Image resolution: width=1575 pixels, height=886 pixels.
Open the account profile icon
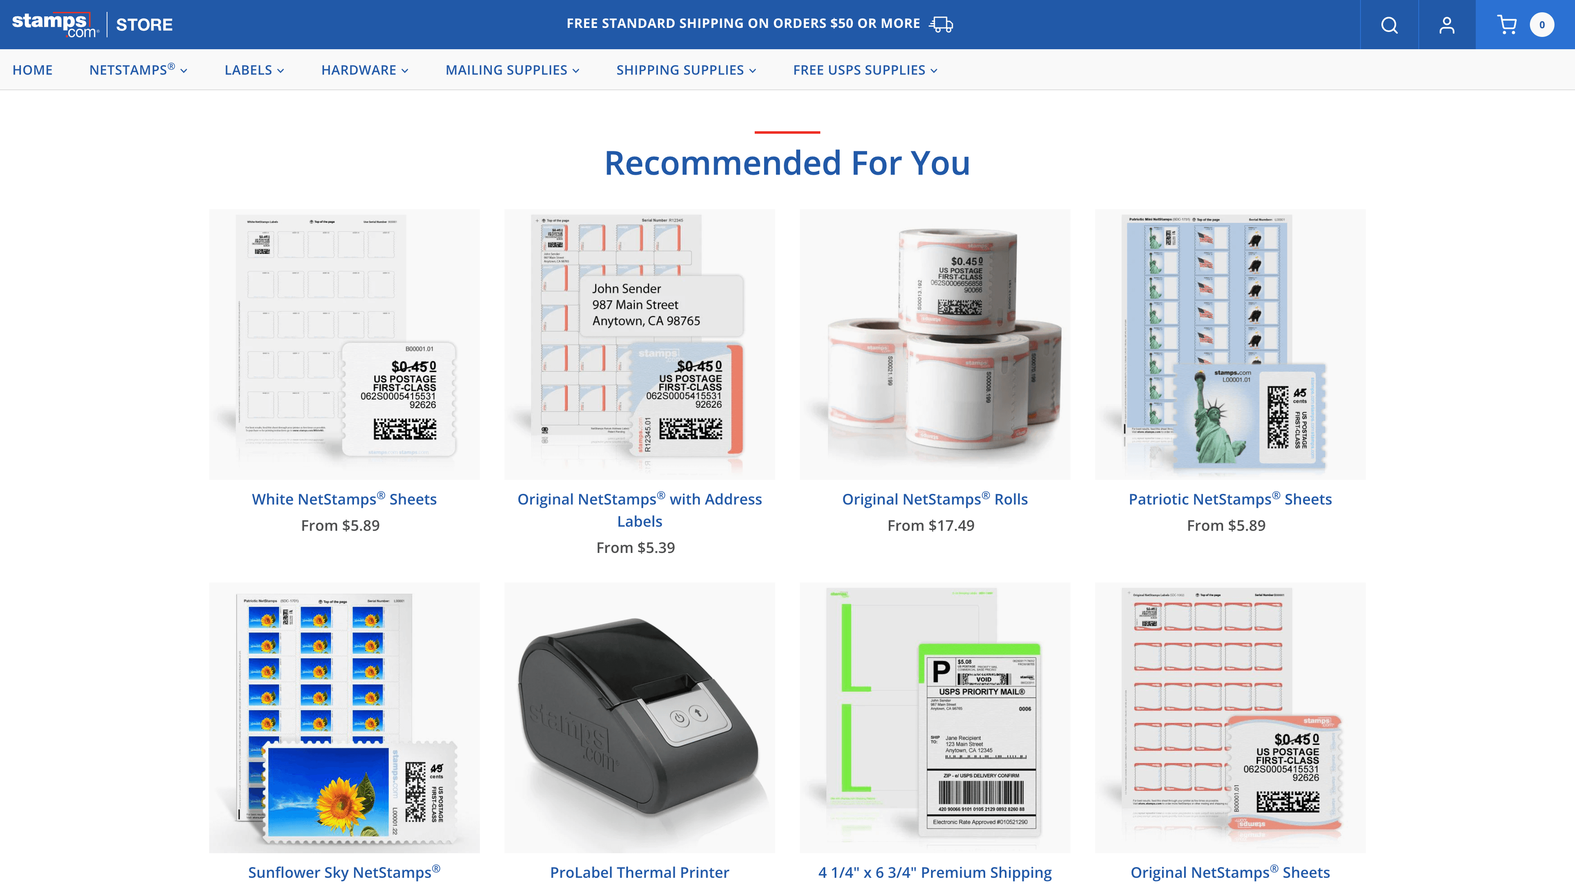pos(1447,25)
